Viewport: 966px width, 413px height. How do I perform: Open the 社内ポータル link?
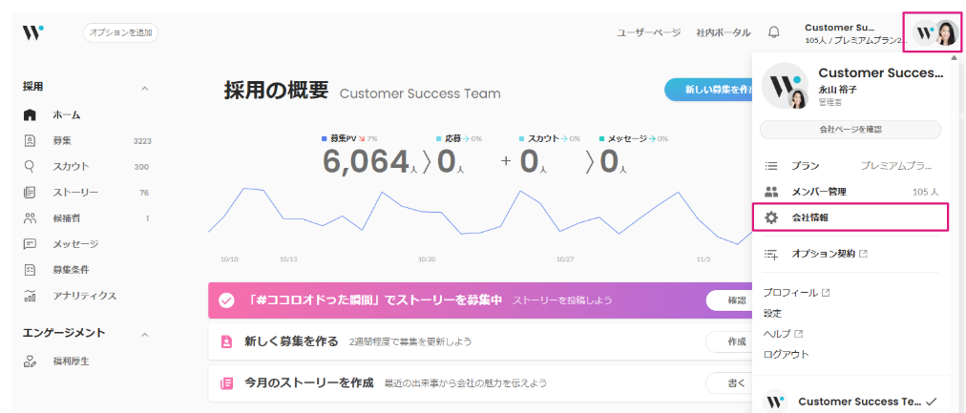point(723,32)
